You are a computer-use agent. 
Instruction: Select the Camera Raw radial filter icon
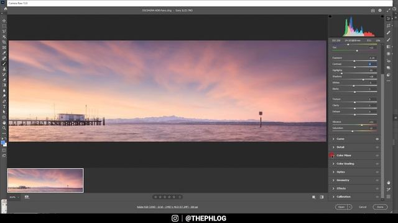[x=388, y=54]
